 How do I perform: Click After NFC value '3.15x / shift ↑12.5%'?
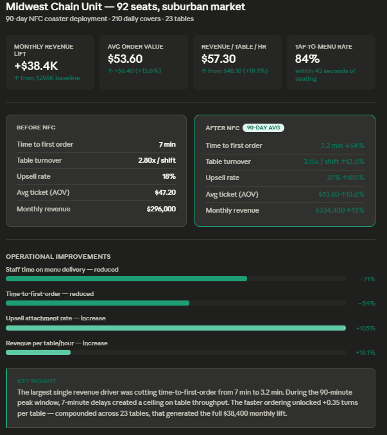(x=334, y=161)
